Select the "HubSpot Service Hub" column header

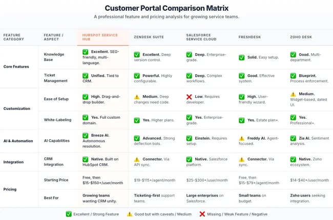[x=99, y=37]
